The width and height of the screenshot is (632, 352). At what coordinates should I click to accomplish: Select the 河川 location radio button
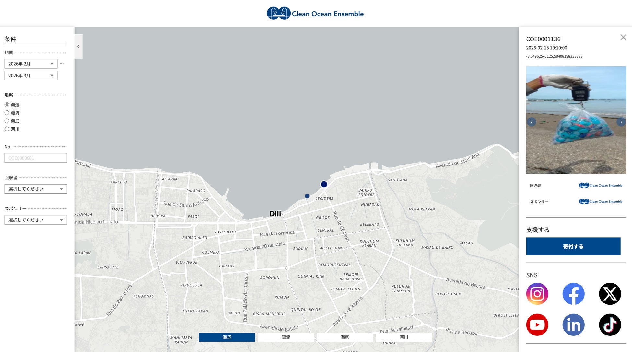point(7,129)
